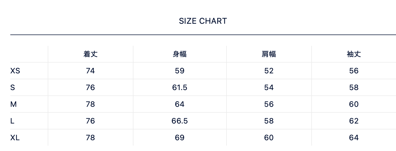Click the XS 身幅 value 59
This screenshot has height=151, width=396.
[180, 71]
